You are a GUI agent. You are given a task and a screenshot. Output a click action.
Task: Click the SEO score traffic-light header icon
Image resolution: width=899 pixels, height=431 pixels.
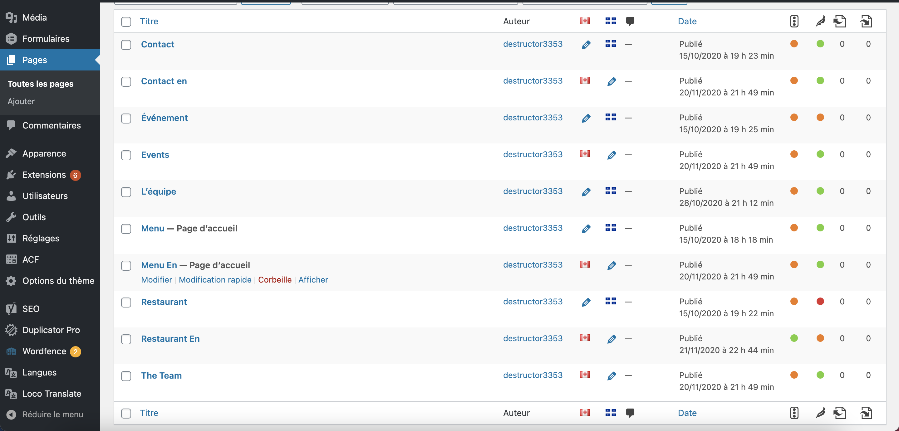(x=794, y=21)
